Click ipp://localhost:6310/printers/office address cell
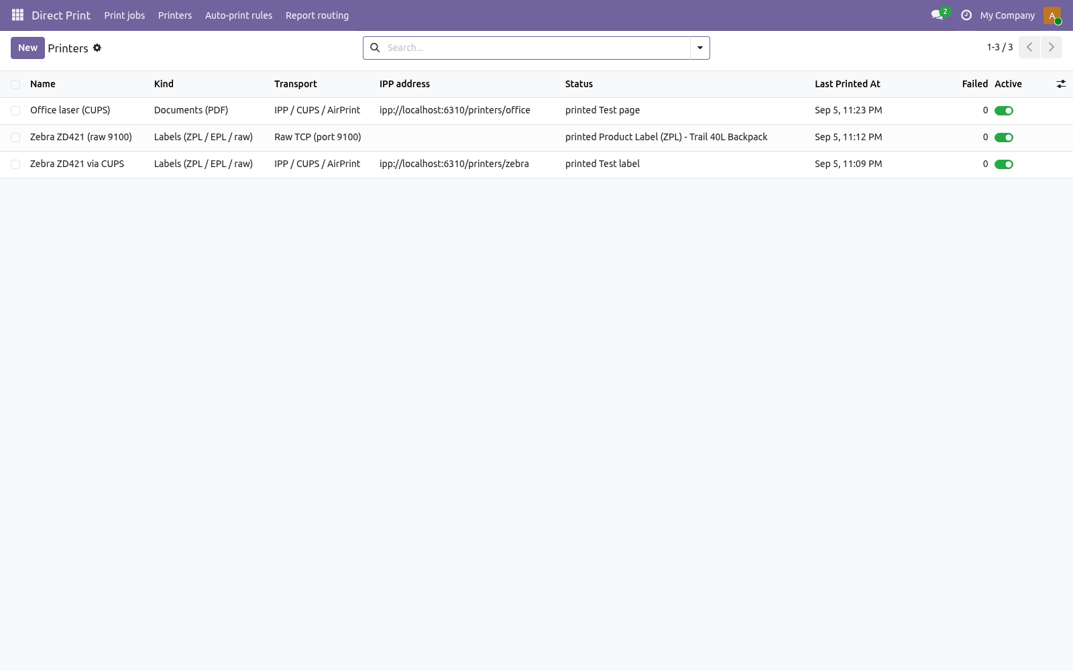 455,110
